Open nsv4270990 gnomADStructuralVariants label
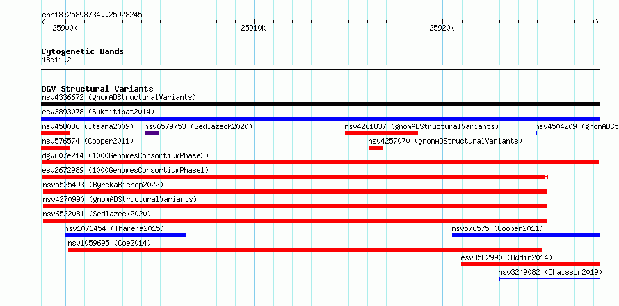This screenshot has height=306, width=619. click(120, 199)
